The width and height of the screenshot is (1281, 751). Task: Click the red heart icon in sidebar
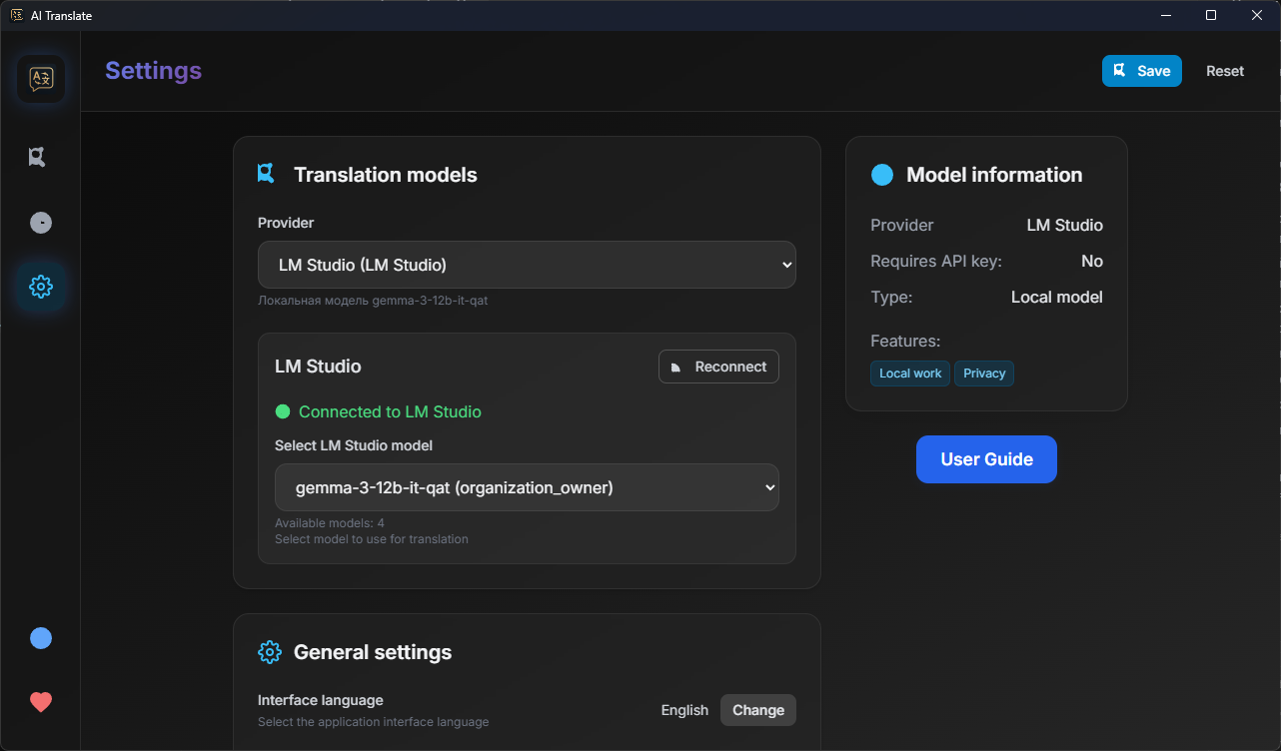pos(41,702)
